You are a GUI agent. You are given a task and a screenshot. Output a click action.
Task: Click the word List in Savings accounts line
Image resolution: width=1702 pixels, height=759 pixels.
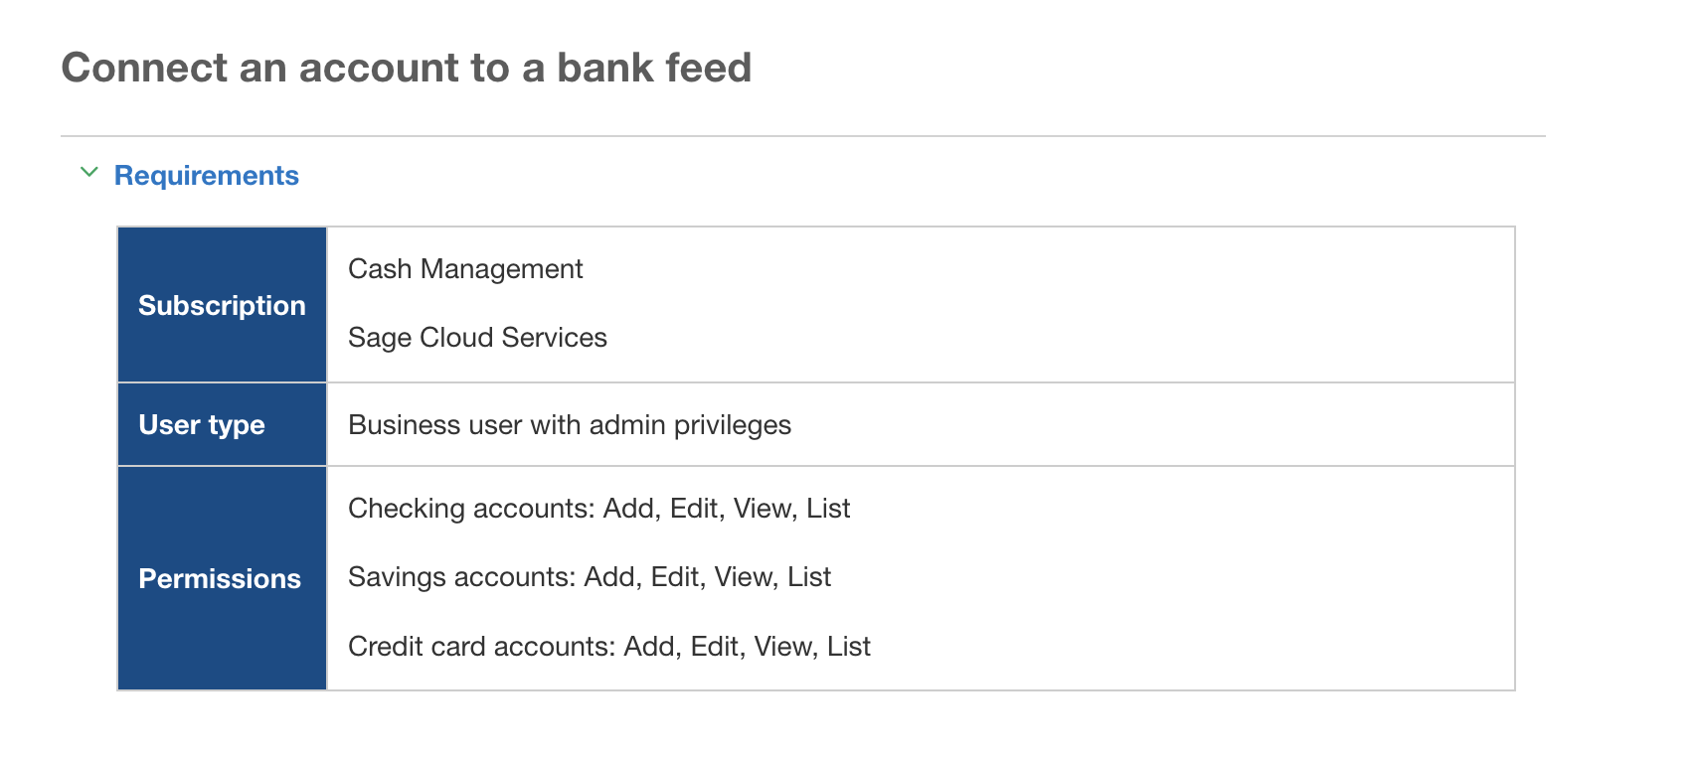[x=809, y=577]
